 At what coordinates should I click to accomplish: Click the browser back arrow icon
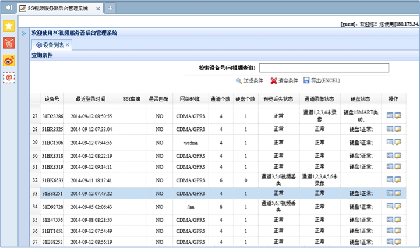(x=9, y=8)
